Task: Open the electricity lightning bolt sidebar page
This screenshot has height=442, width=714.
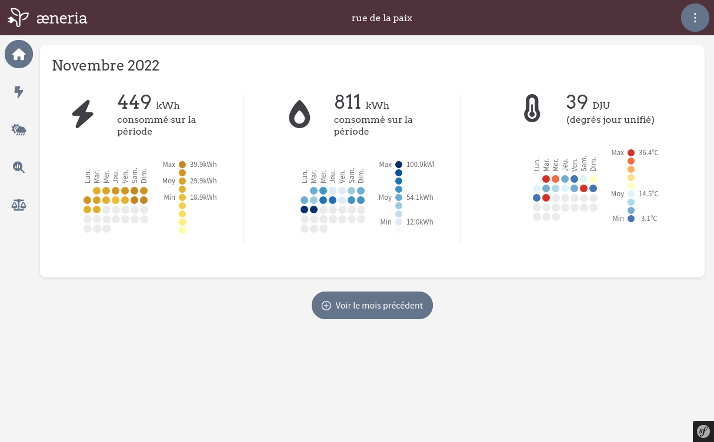Action: coord(19,92)
